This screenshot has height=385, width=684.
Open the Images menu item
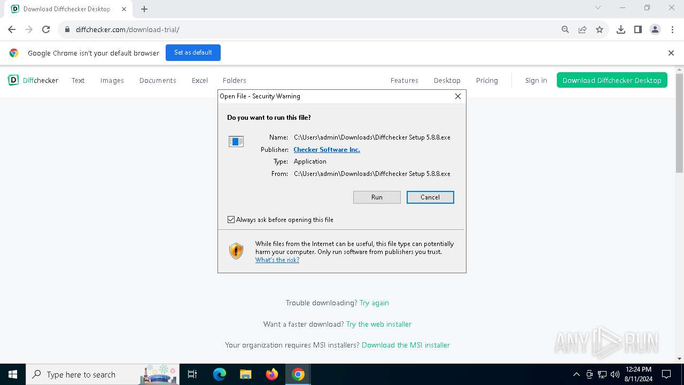click(112, 80)
